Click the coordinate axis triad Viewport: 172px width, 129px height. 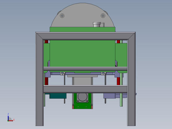click(x=11, y=117)
